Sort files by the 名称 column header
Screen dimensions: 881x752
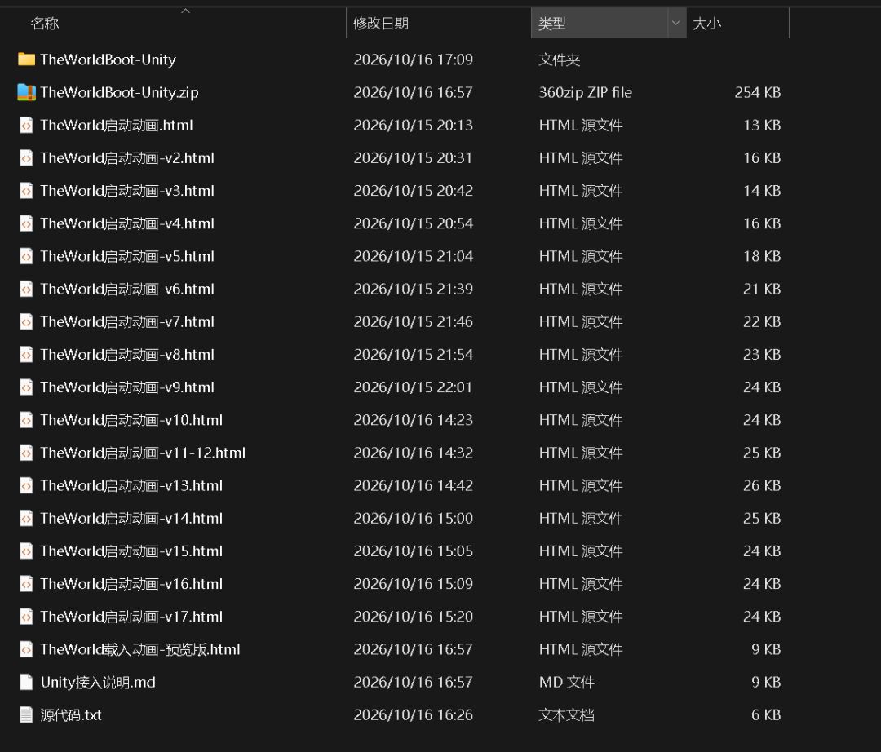pyautogui.click(x=45, y=24)
